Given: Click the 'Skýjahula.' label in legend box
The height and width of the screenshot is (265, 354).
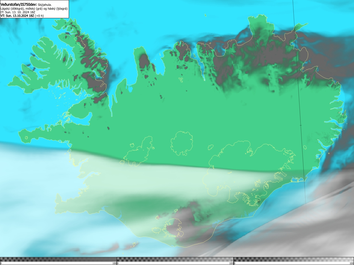Looking at the screenshot, I should click(x=45, y=5).
